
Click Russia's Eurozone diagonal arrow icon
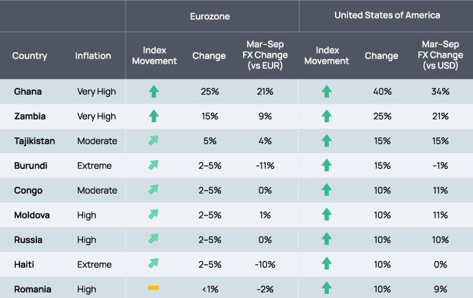coord(154,240)
